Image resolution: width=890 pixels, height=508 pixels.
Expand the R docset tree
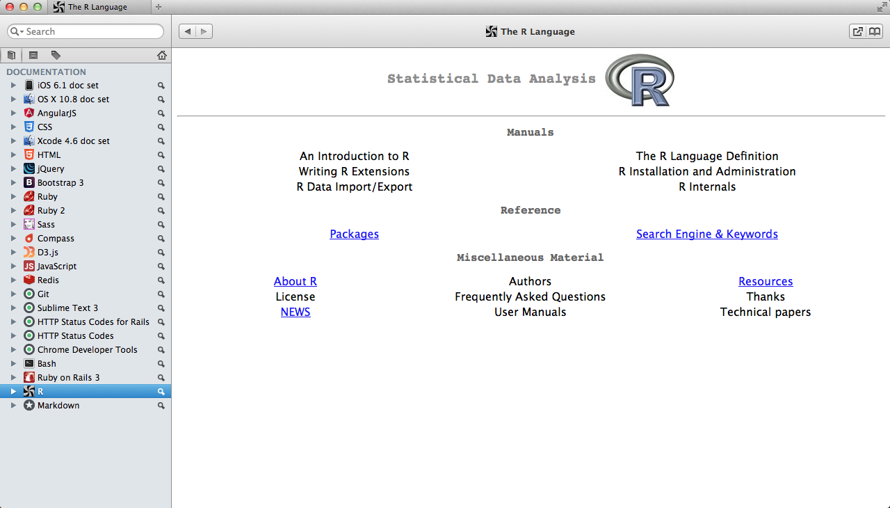tap(13, 391)
